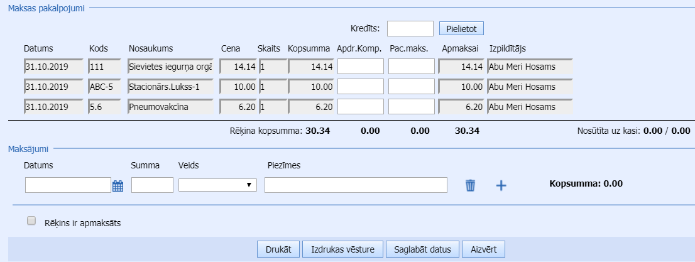Add new payment row with plus icon
Image resolution: width=695 pixels, height=262 pixels.
[501, 185]
